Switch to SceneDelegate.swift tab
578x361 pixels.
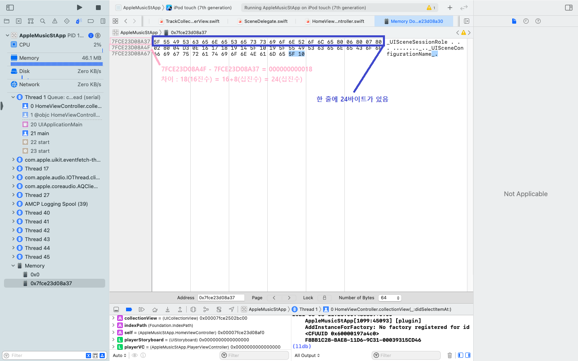click(263, 21)
